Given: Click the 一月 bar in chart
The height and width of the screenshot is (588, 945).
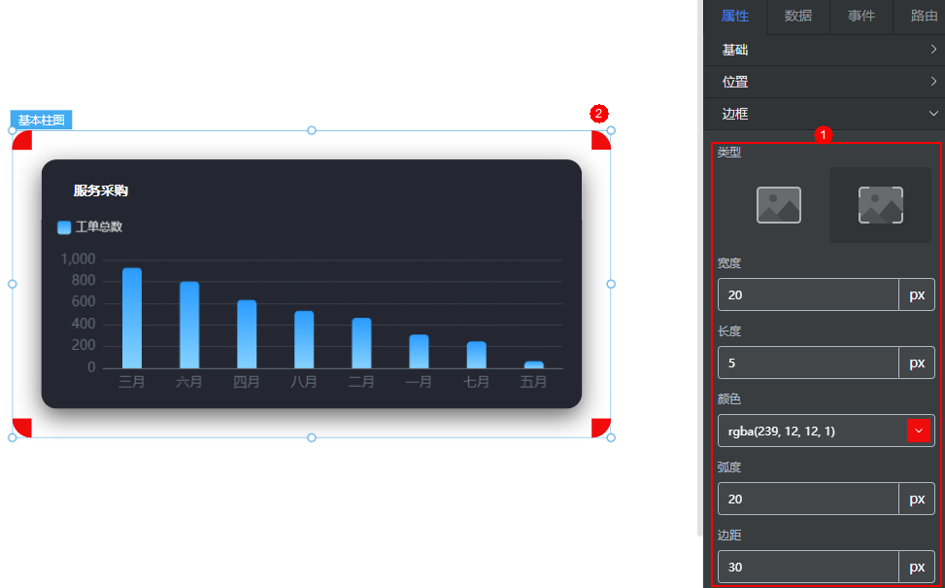Looking at the screenshot, I should 419,352.
